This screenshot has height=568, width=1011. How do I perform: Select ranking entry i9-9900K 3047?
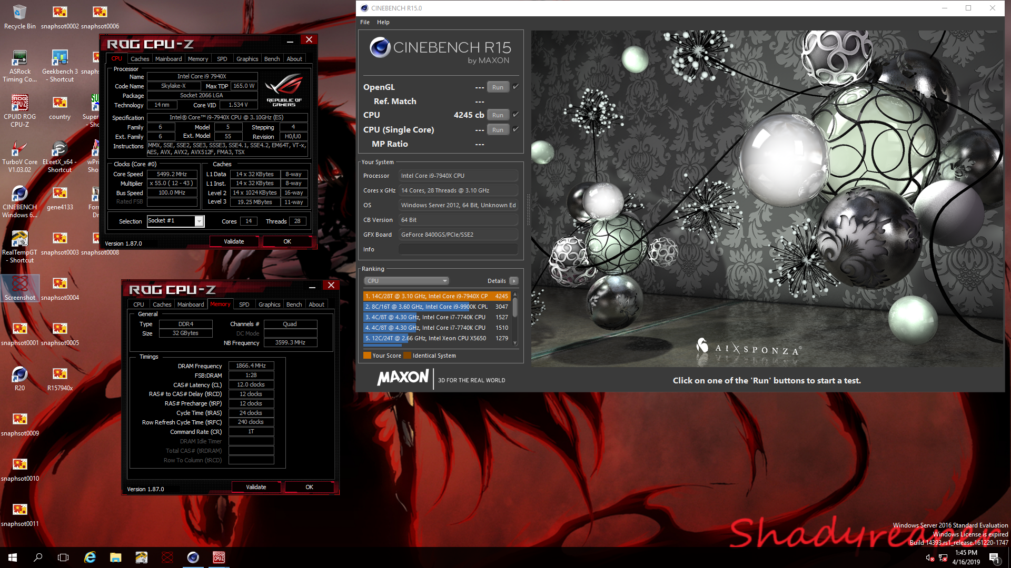point(437,307)
